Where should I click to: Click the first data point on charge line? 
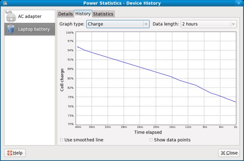click(78, 47)
